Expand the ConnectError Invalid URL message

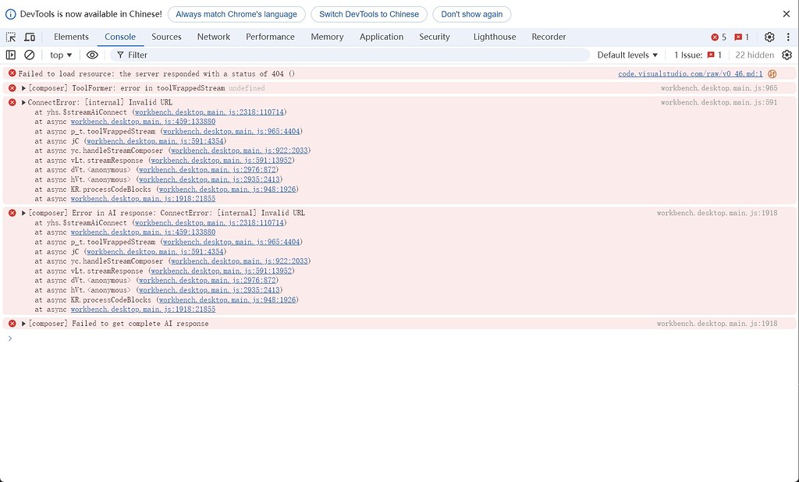click(23, 101)
